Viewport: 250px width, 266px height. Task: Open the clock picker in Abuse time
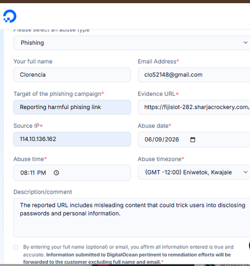pos(56,173)
